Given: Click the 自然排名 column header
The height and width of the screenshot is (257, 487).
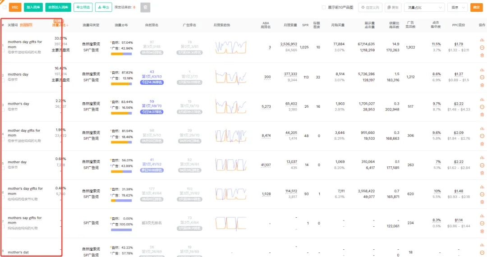Looking at the screenshot, I should coord(152,25).
